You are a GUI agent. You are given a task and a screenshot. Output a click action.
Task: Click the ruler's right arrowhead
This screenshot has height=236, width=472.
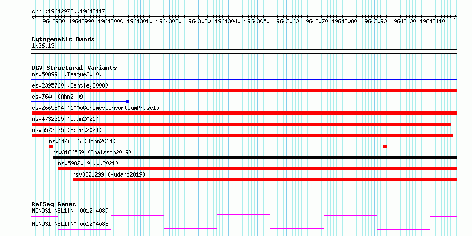(x=456, y=17)
